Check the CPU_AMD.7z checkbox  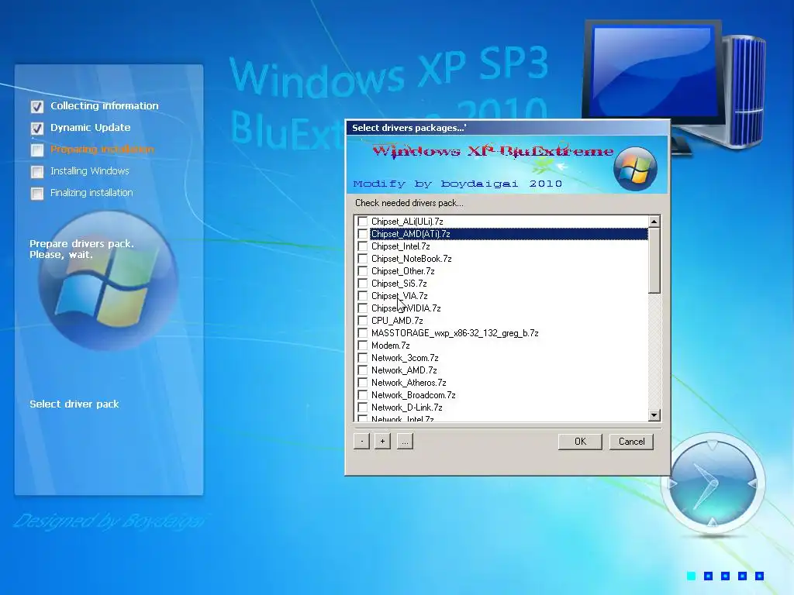[x=363, y=321]
